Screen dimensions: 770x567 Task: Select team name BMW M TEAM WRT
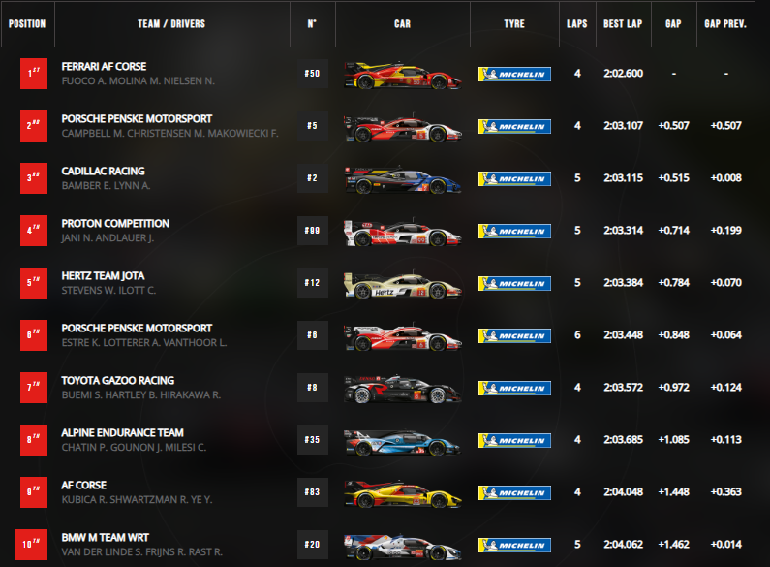pos(106,538)
